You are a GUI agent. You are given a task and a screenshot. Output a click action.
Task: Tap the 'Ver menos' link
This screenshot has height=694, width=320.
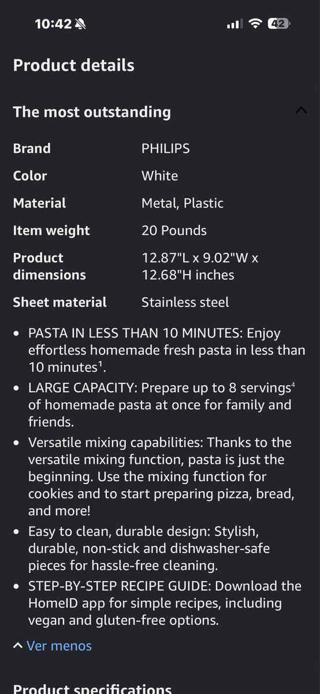(59, 645)
